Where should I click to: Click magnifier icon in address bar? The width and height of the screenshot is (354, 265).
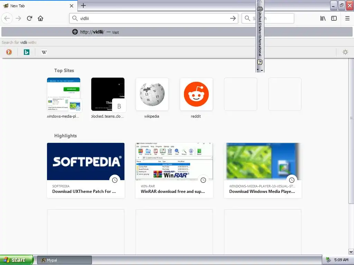pos(75,18)
